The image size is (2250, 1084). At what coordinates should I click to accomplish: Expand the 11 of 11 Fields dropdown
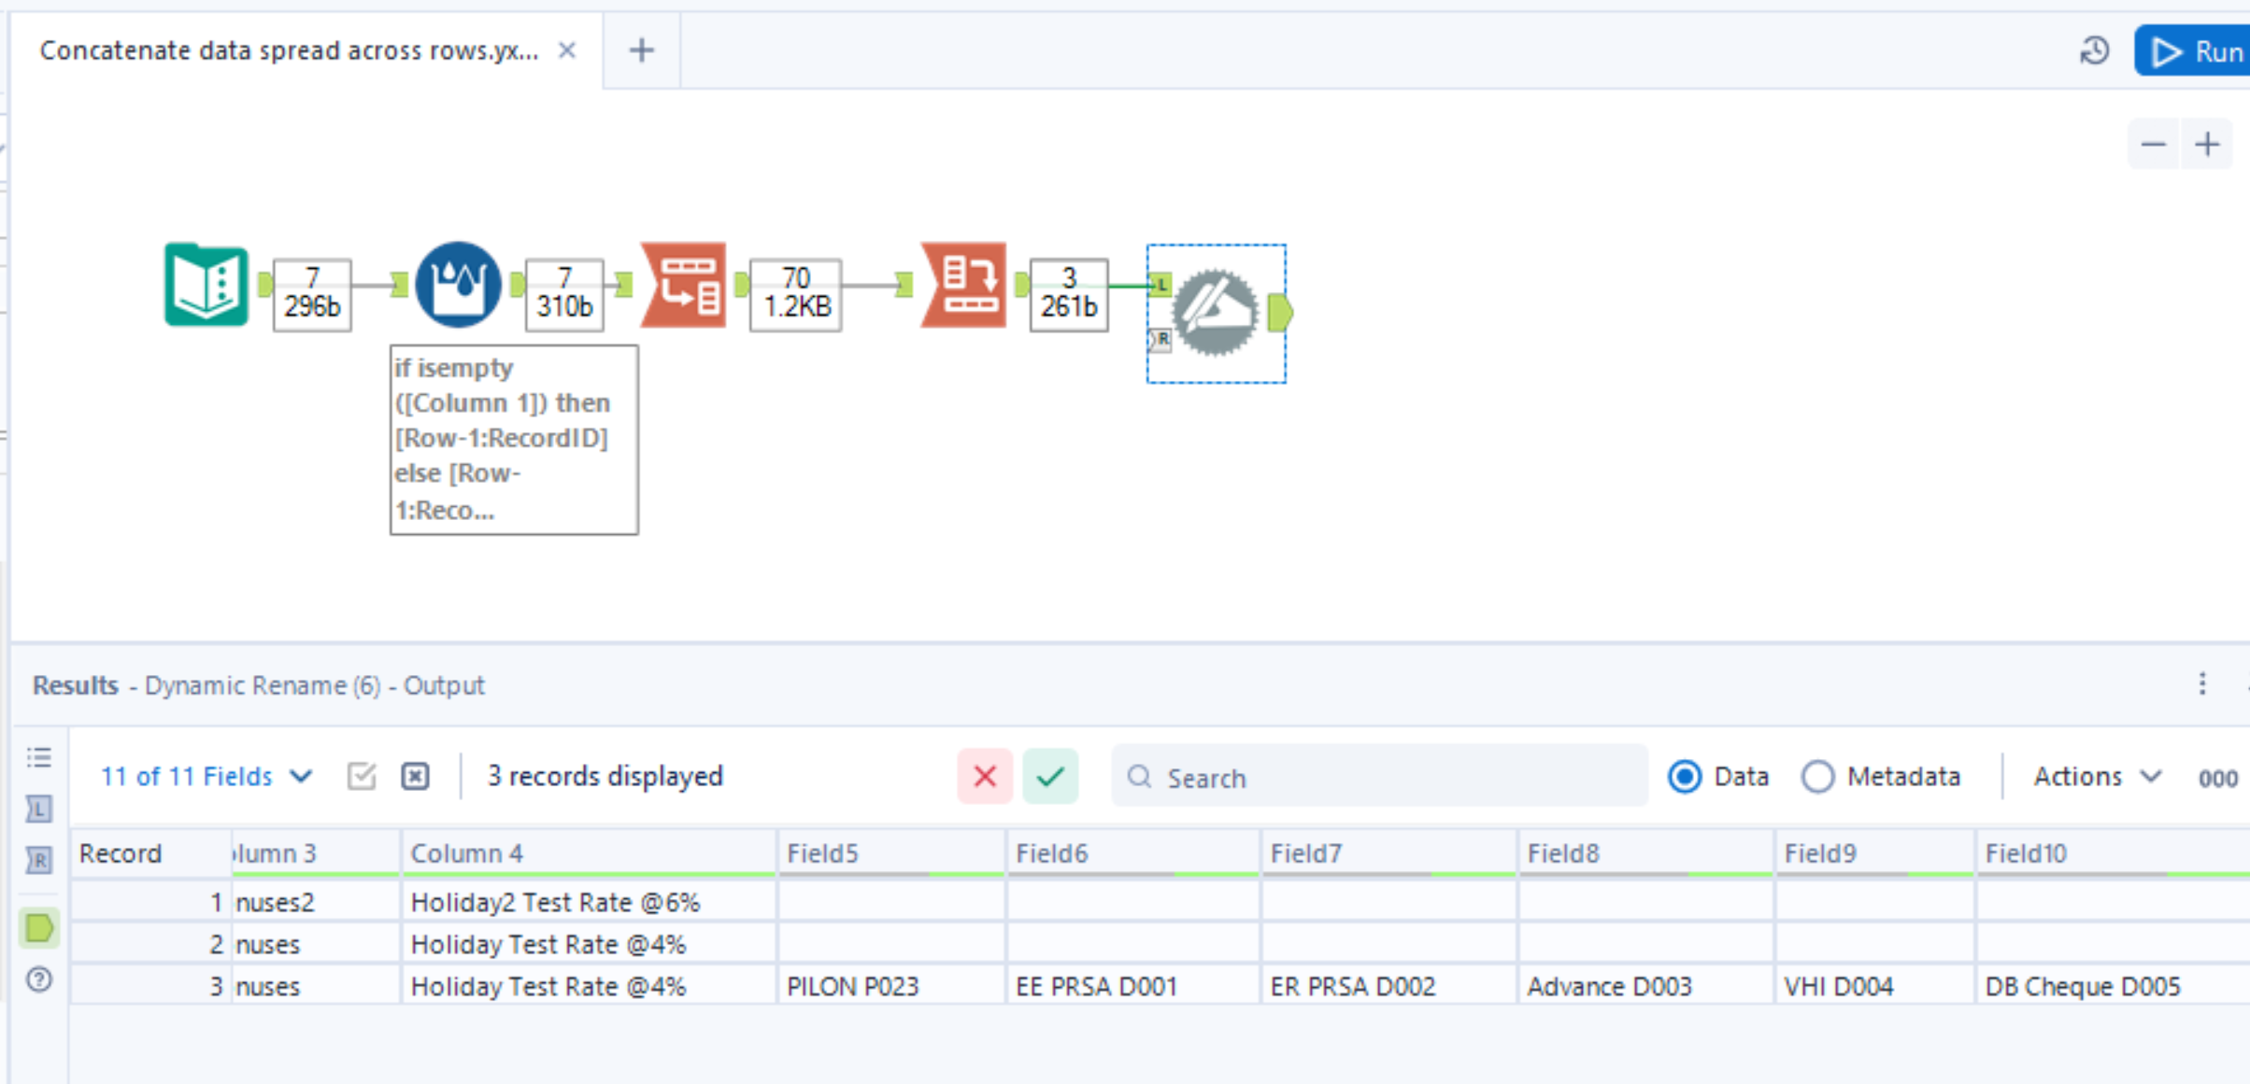coord(206,777)
